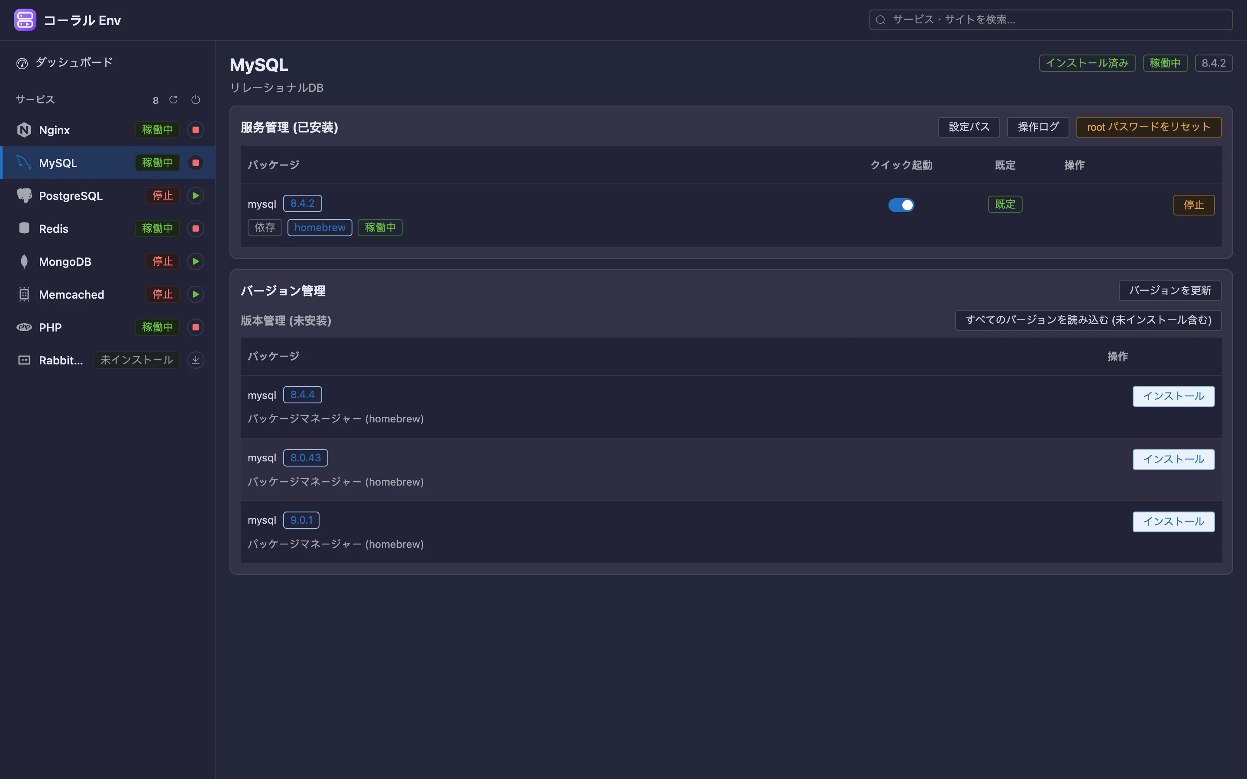The height and width of the screenshot is (779, 1247).
Task: Download RabbitMQ via the install arrow icon
Action: coord(195,360)
